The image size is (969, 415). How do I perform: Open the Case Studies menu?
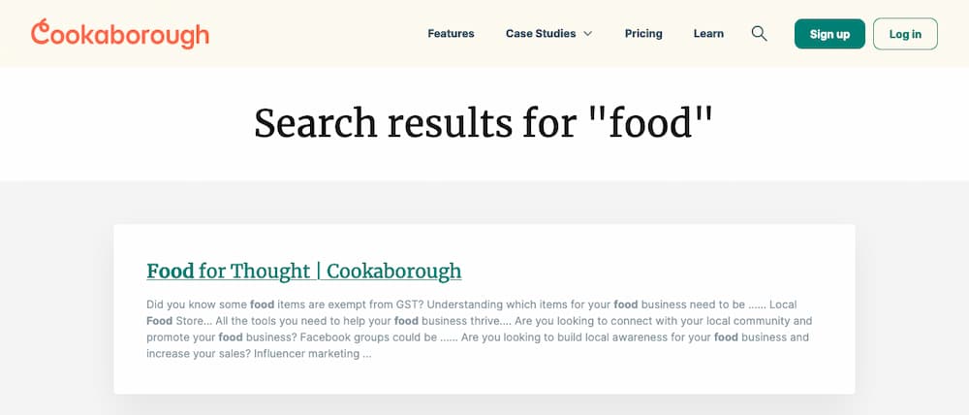(548, 33)
